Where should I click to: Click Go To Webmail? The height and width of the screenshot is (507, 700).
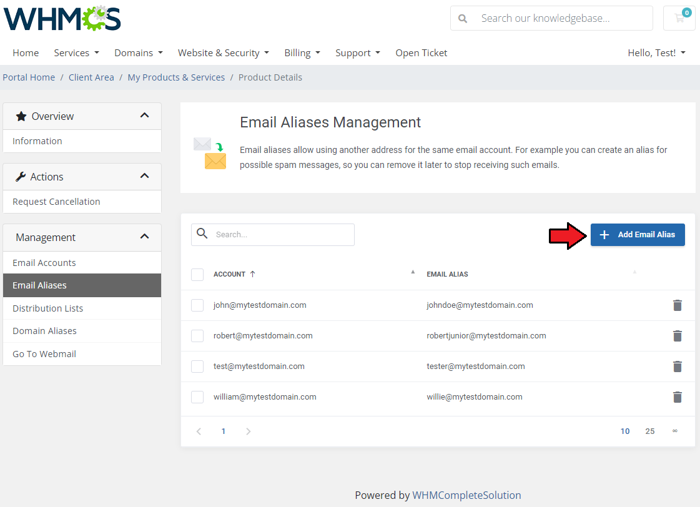[82, 354]
